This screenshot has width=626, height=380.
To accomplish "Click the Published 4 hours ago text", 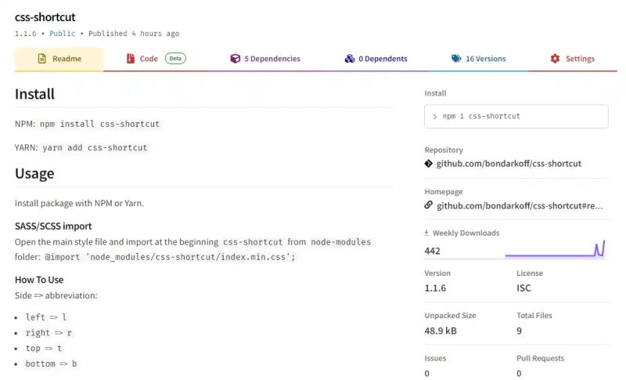I will coord(134,34).
